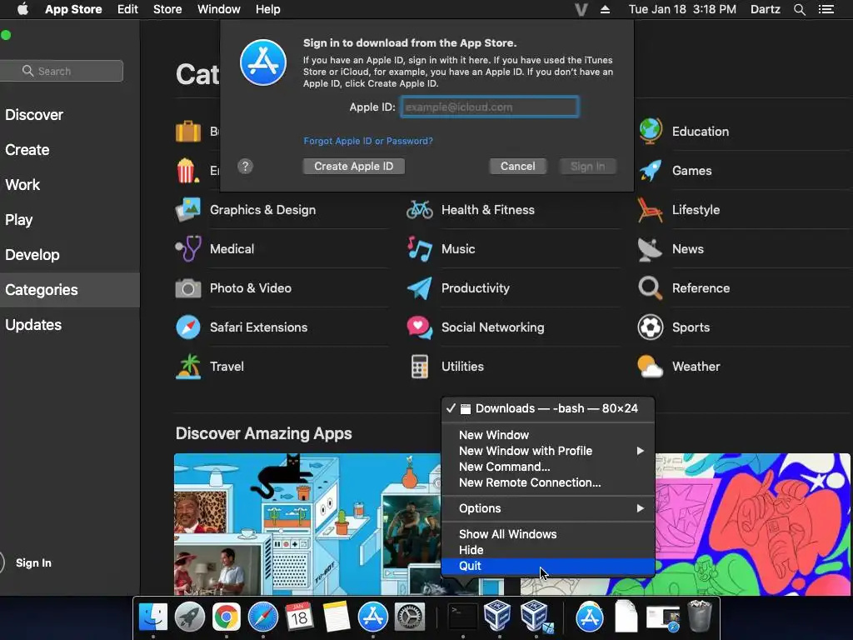Click the Games rocket icon
The width and height of the screenshot is (853, 640).
tap(650, 170)
